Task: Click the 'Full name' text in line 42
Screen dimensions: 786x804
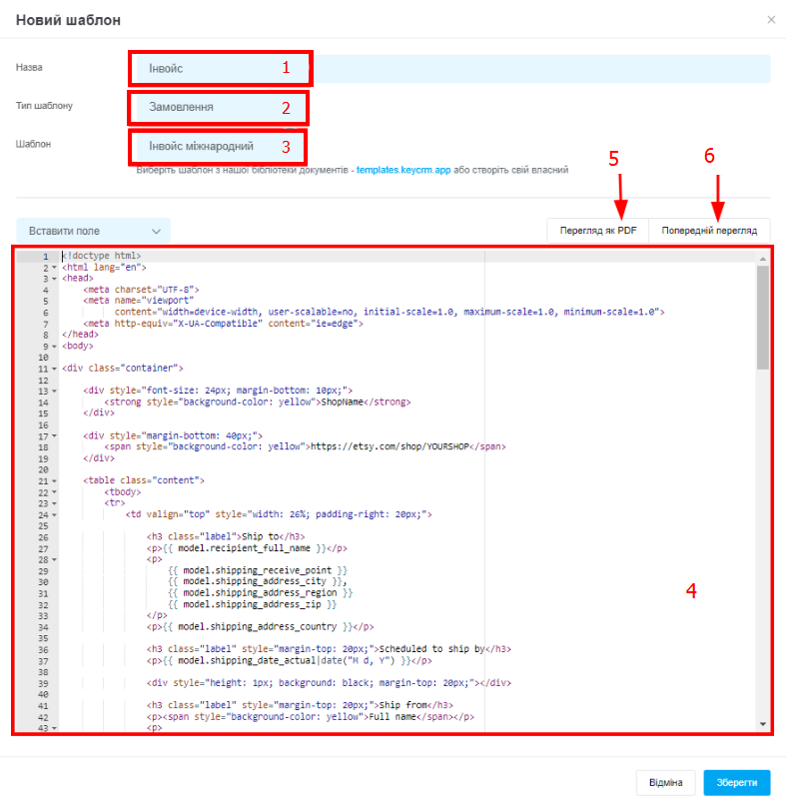Action: (x=393, y=717)
